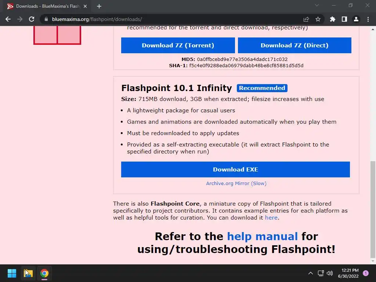Click the Chrome taskbar icon
This screenshot has height=282, width=376.
pyautogui.click(x=44, y=273)
